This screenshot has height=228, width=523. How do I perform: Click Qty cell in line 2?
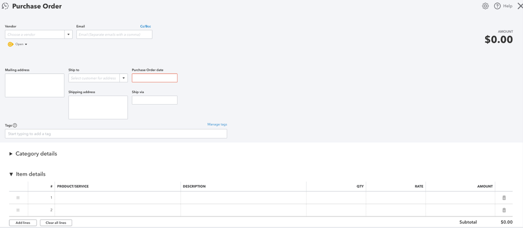tap(336, 210)
